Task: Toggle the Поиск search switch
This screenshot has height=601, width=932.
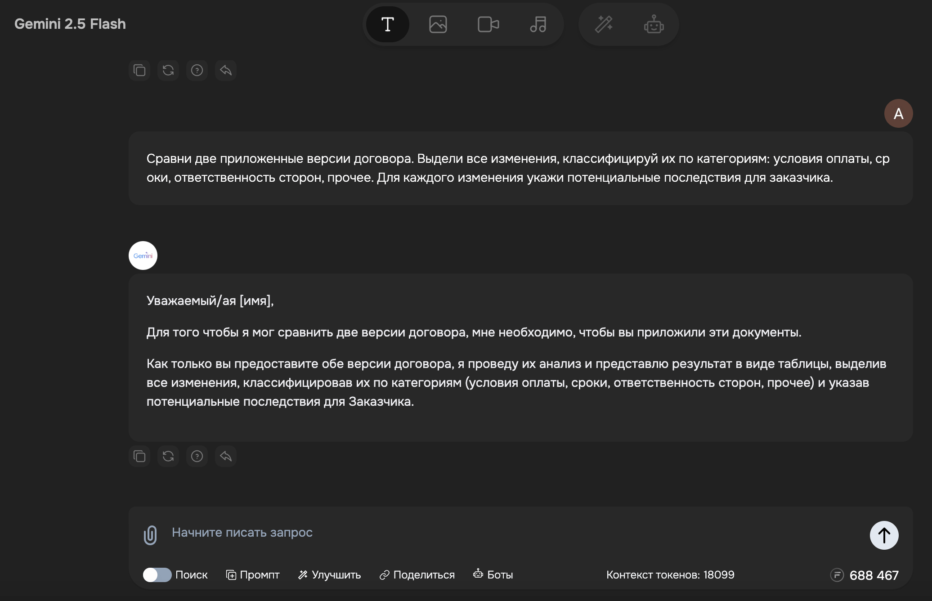Action: coord(157,575)
